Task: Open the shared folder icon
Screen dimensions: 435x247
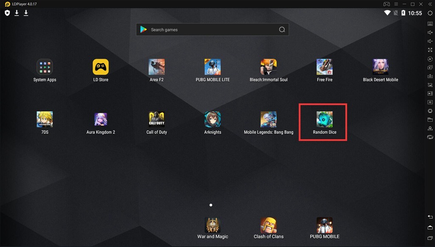Action: tap(430, 119)
